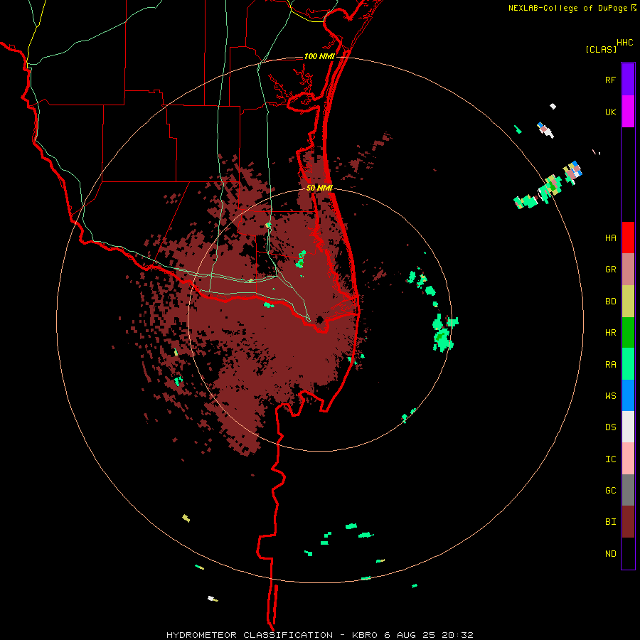The height and width of the screenshot is (640, 640).
Task: Click the BI legend label
Action: [x=610, y=522]
